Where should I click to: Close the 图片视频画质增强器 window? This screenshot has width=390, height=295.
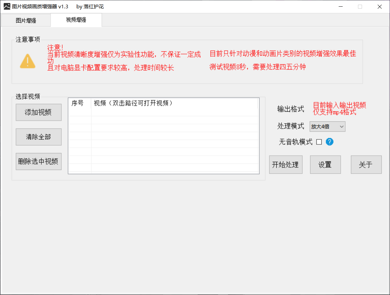[379, 7]
